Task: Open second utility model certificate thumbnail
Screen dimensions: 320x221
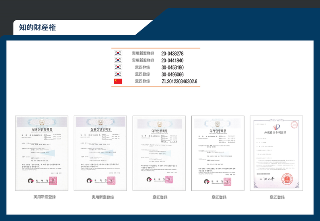Action: (101, 153)
